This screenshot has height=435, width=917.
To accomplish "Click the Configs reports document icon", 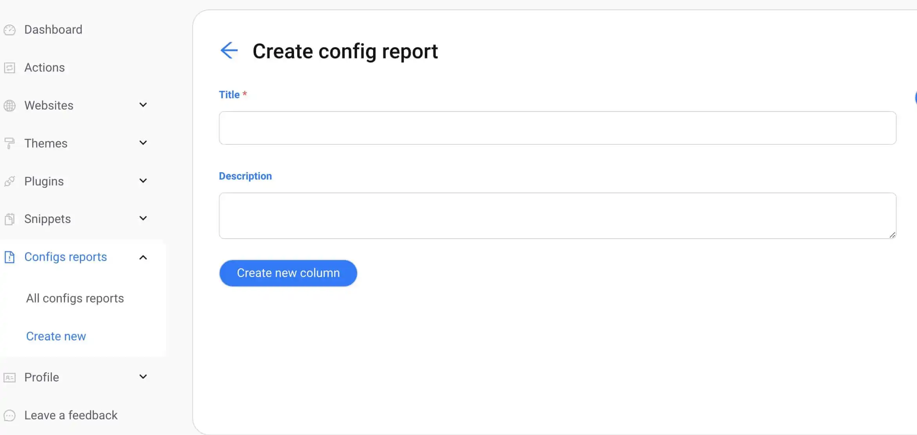I will (10, 257).
